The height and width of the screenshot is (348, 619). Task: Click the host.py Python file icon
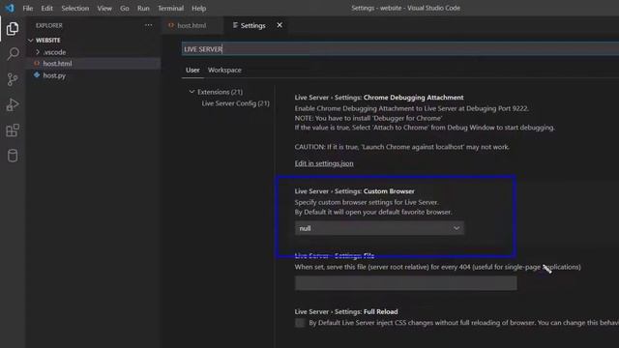point(37,75)
